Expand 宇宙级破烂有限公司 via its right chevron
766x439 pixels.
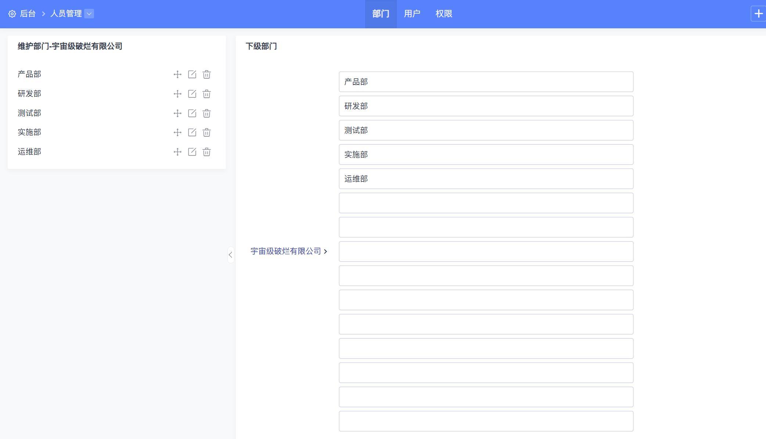pos(326,251)
